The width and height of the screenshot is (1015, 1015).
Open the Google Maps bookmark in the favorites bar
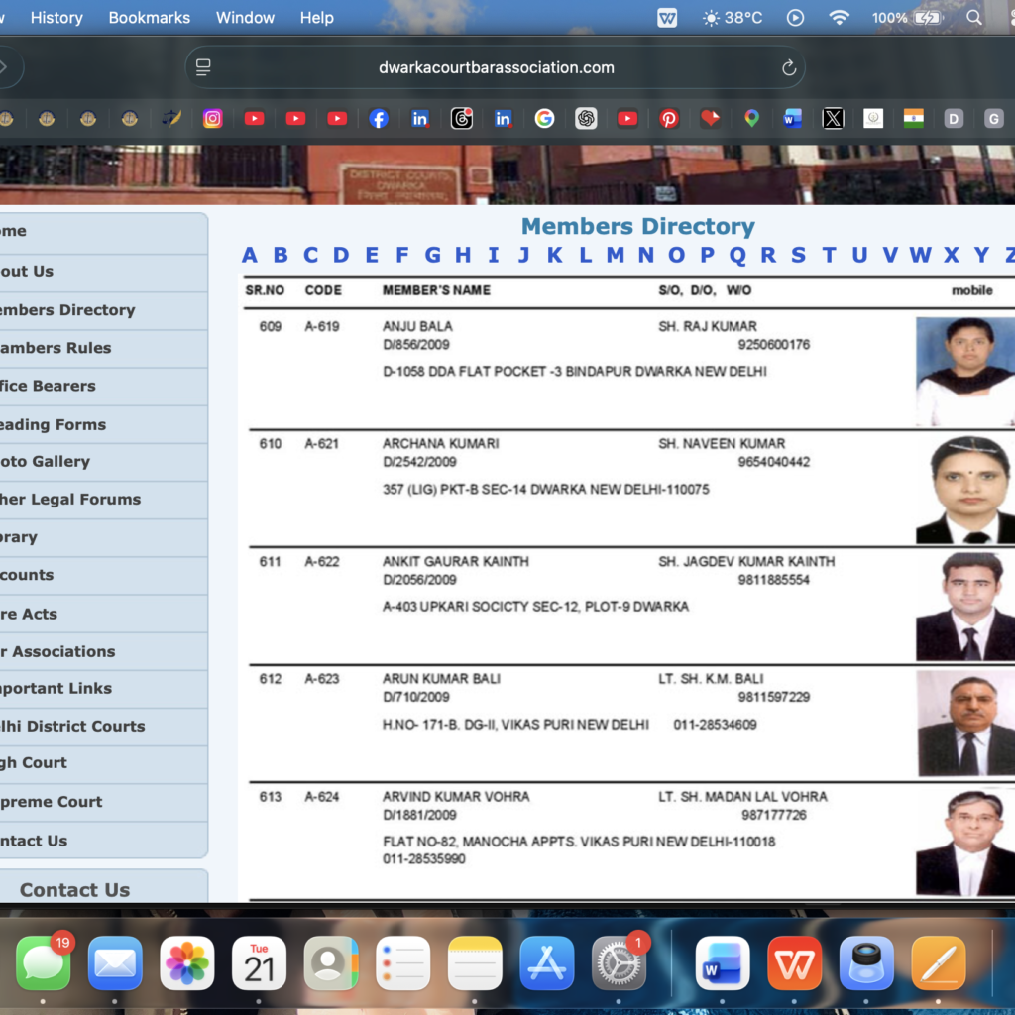tap(751, 118)
